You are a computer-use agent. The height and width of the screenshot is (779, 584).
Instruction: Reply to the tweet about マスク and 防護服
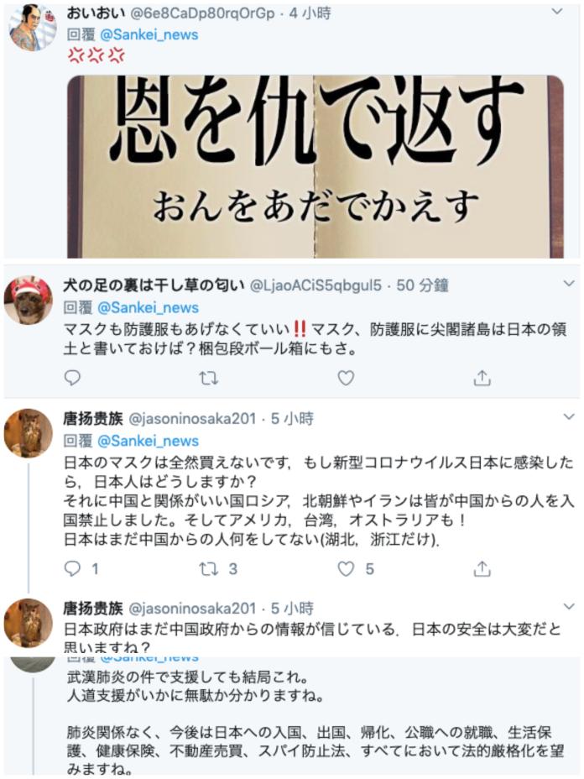point(72,378)
